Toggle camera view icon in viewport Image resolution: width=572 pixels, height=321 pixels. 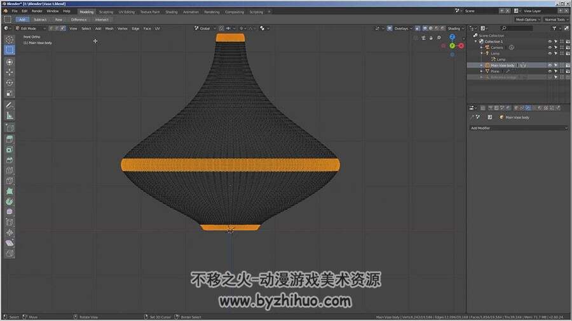423,38
